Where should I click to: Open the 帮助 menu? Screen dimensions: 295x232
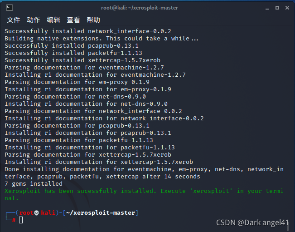(x=93, y=20)
